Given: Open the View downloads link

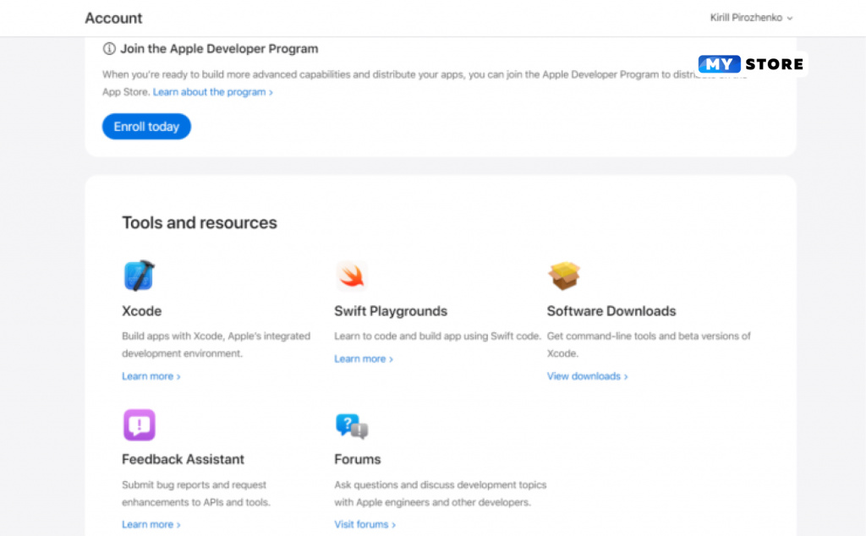Looking at the screenshot, I should (587, 376).
